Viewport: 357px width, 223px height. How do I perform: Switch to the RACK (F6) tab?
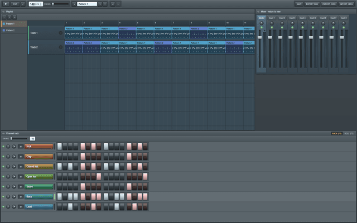click(x=337, y=134)
